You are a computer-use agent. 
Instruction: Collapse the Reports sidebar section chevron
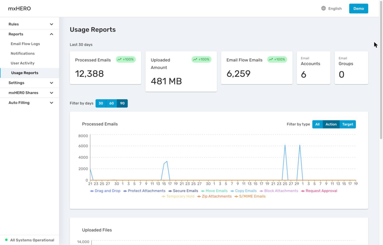pos(51,34)
